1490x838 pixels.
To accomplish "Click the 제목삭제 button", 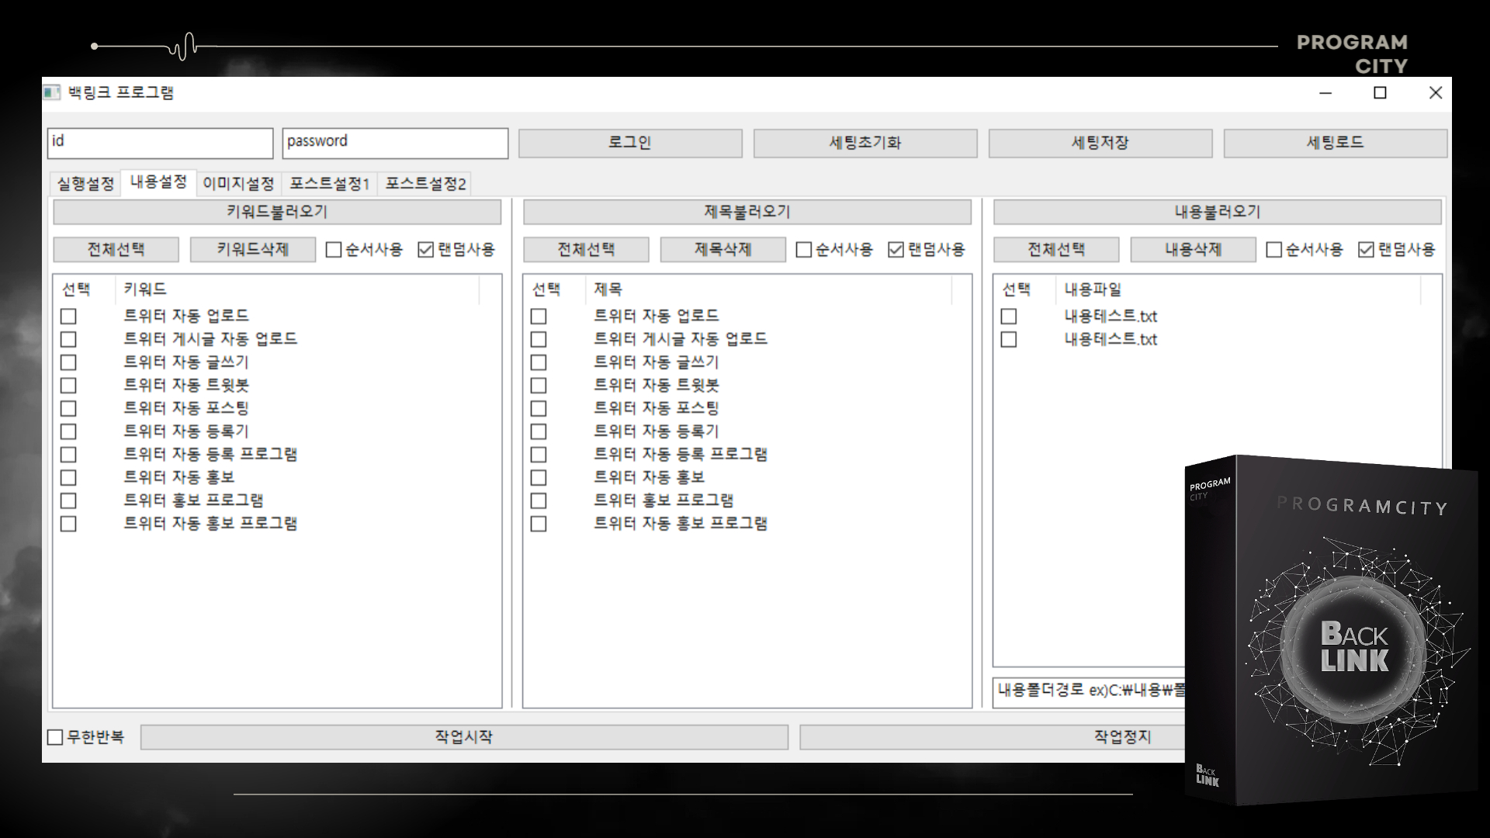I will click(x=723, y=250).
